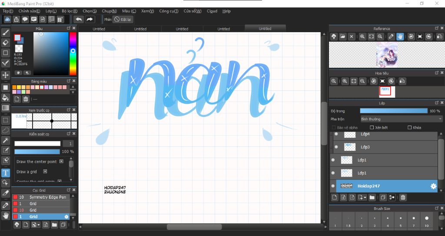Choose brush size 7 preset
445x236 pixels.
414,222
